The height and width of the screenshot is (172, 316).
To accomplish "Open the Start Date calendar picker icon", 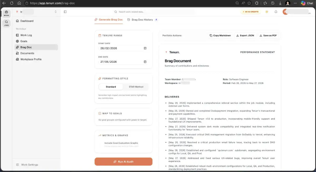I will pos(145,48).
